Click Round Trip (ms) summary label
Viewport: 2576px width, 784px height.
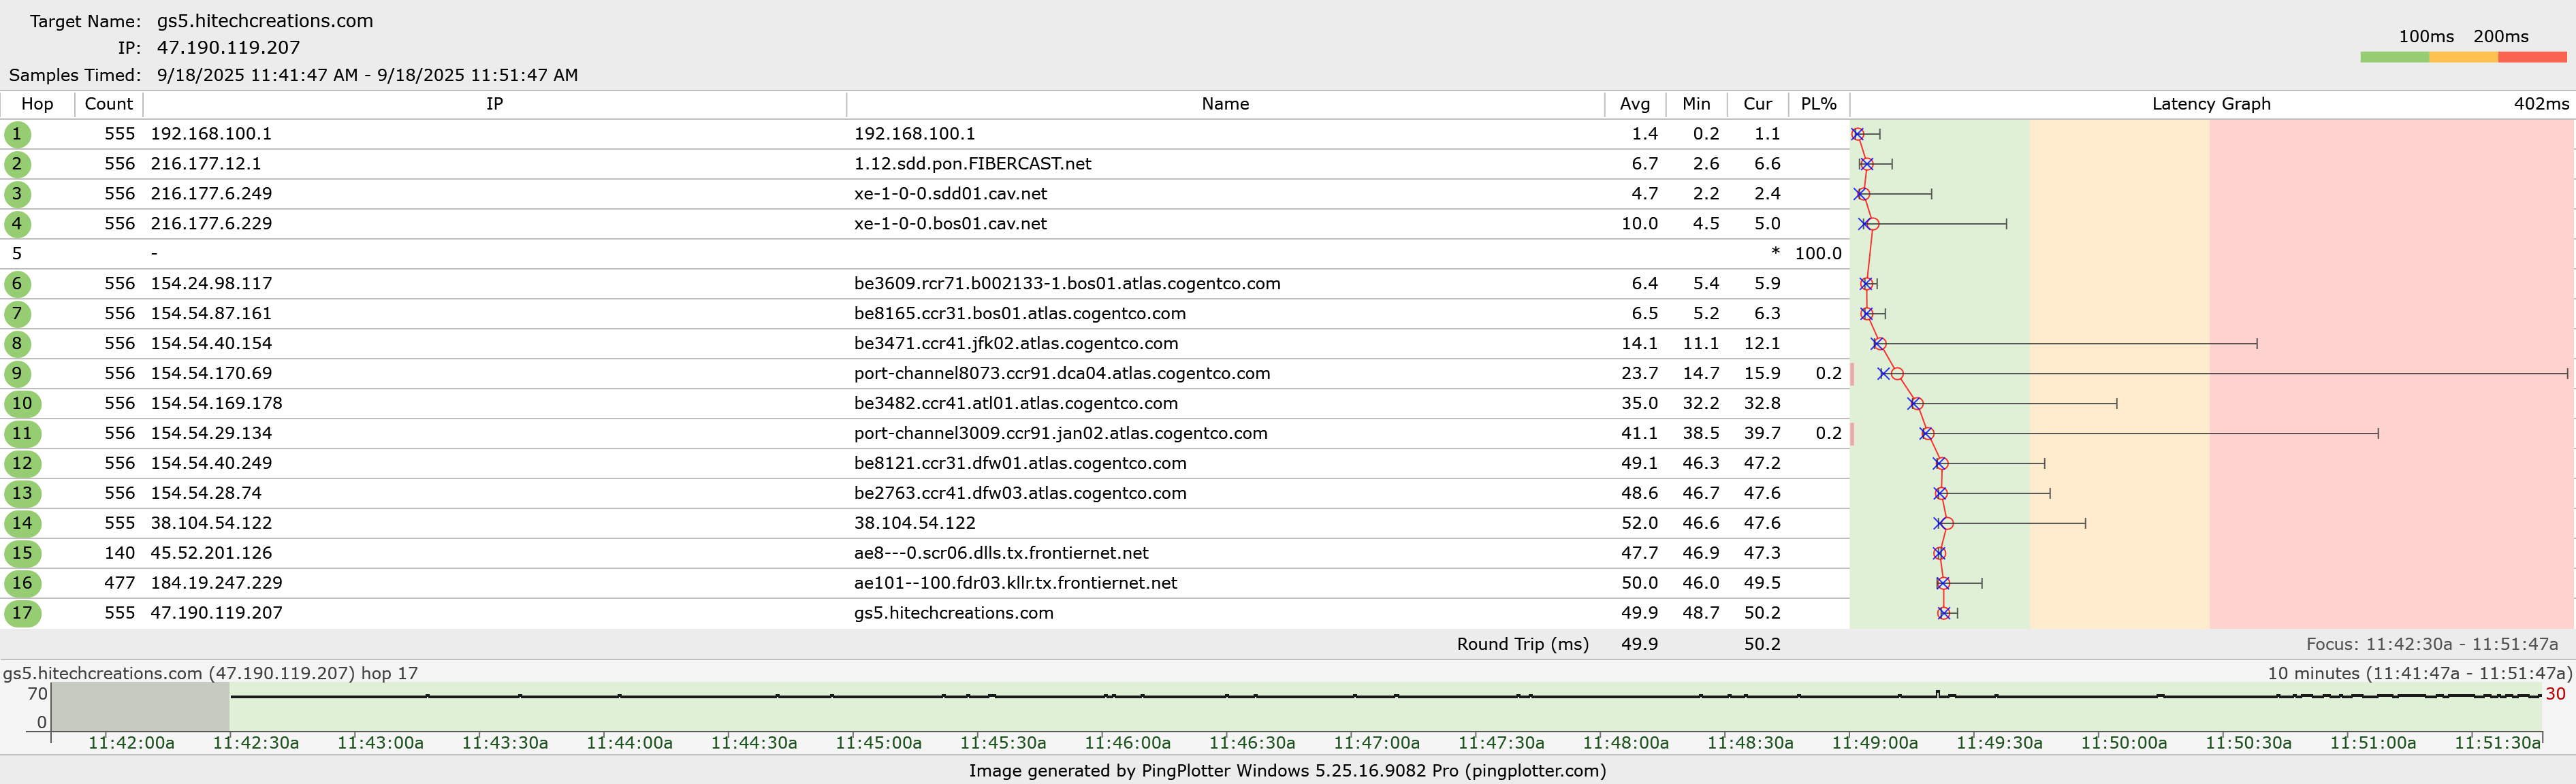point(1522,645)
